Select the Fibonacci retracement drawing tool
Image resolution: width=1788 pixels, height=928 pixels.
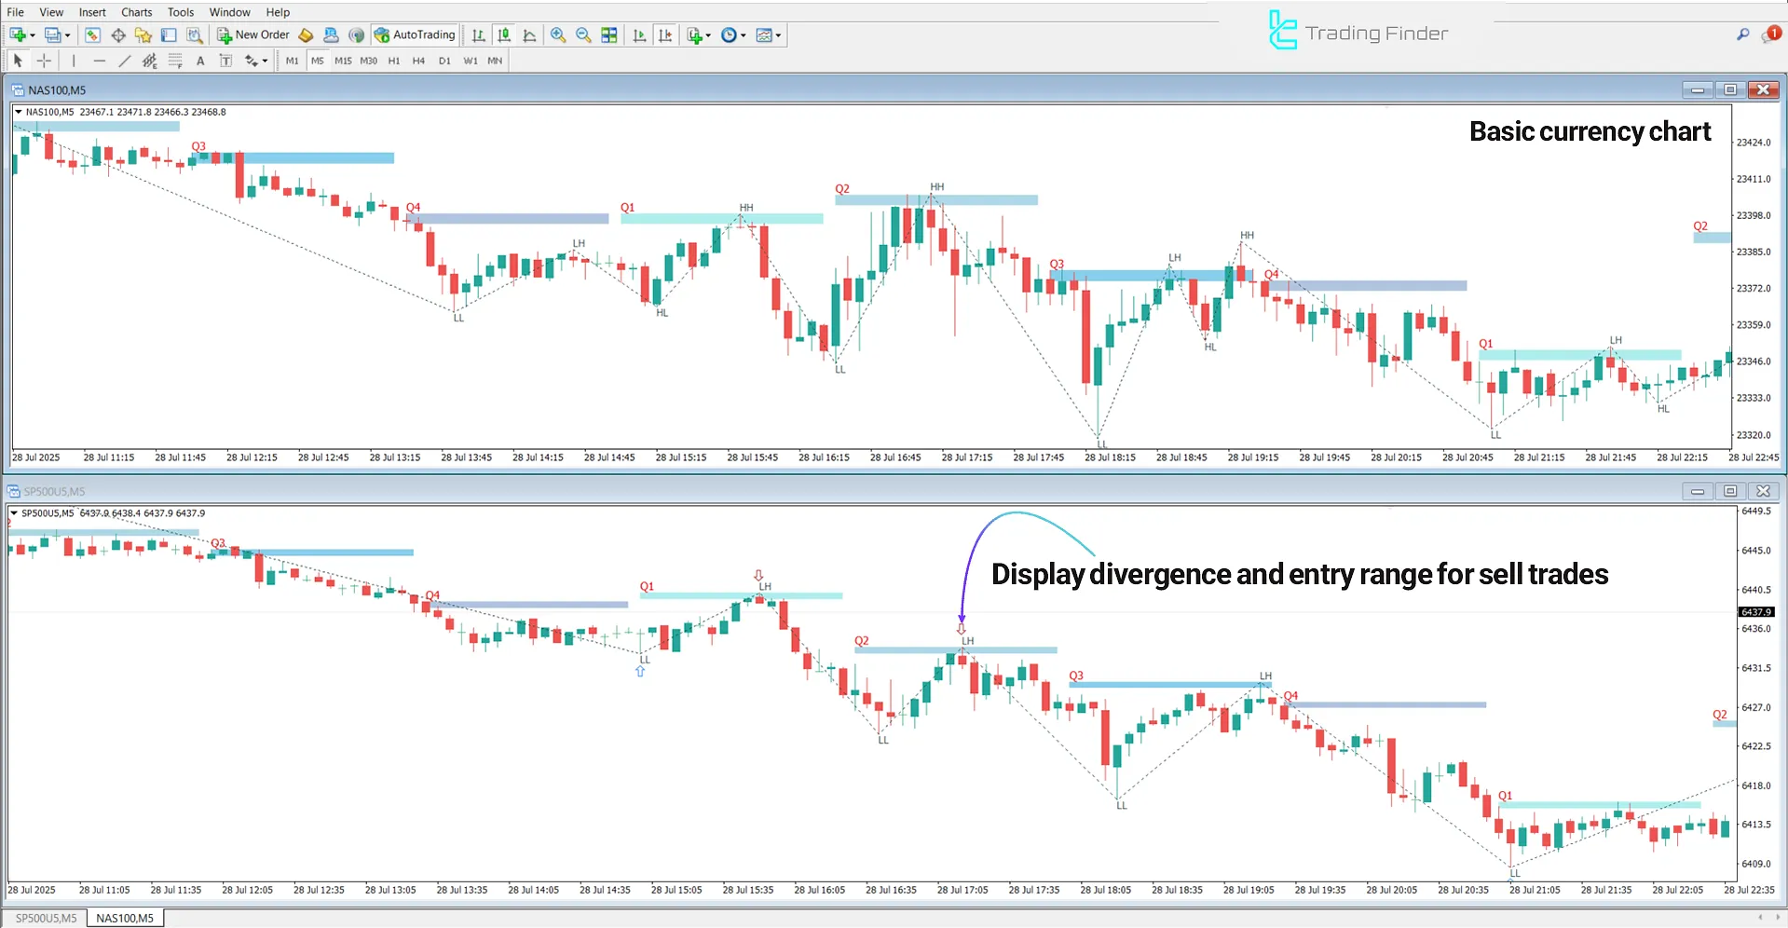click(x=175, y=61)
